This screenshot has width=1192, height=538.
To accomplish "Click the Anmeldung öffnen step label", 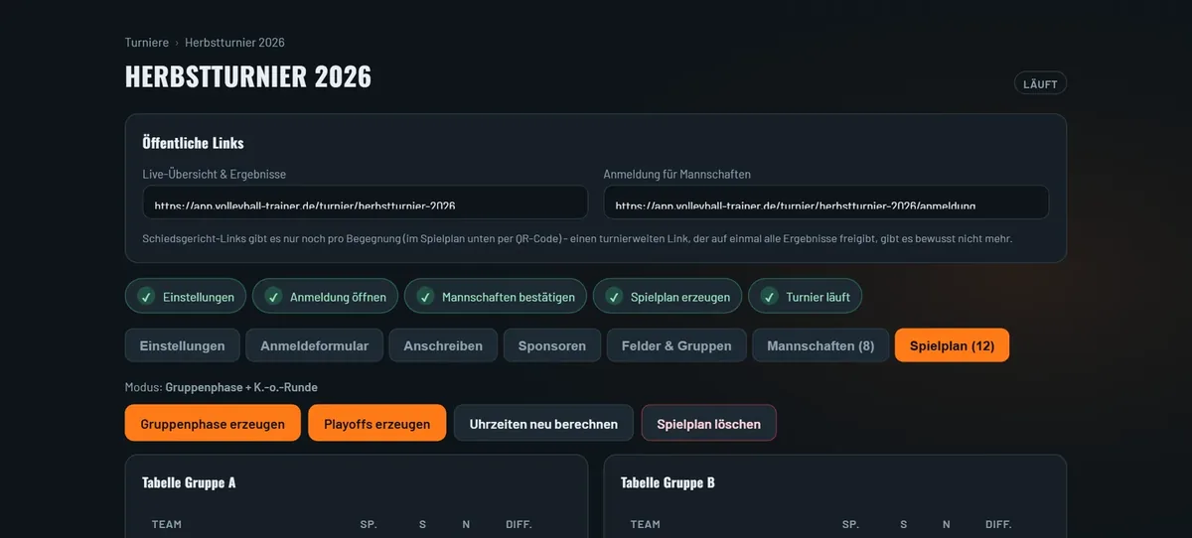I will (338, 297).
